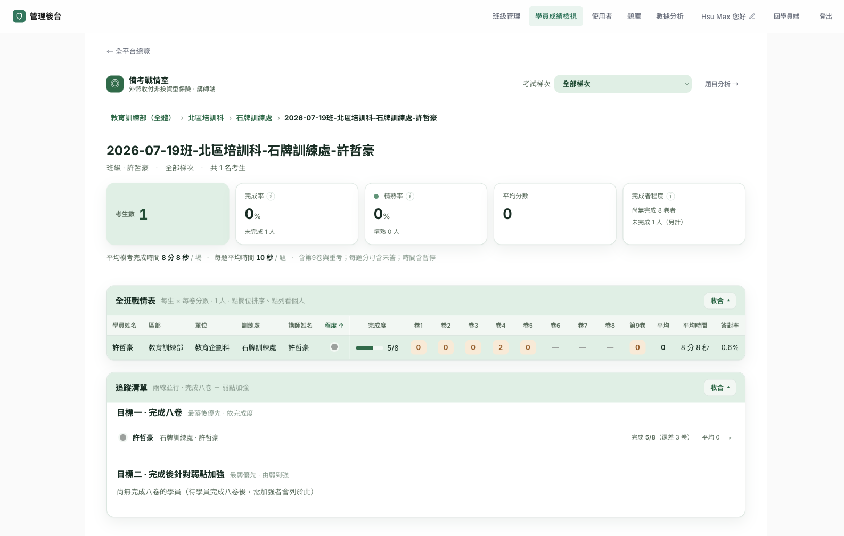Sort by the 答對率 column header

(x=730, y=325)
